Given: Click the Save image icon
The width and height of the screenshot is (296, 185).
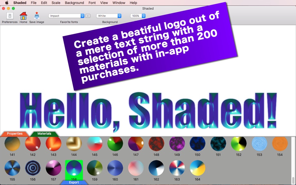Looking at the screenshot, I should (37, 16).
